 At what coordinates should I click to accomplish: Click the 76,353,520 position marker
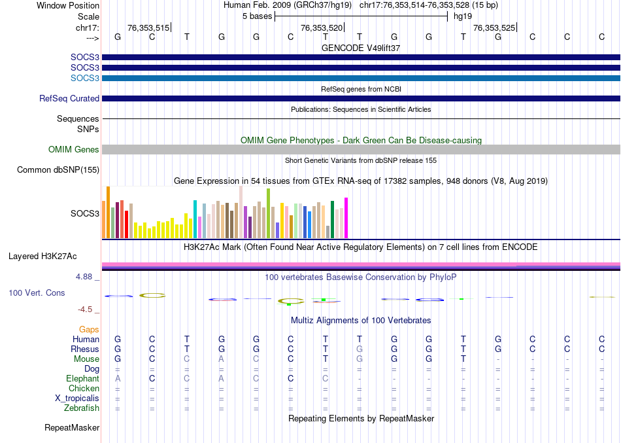322,27
